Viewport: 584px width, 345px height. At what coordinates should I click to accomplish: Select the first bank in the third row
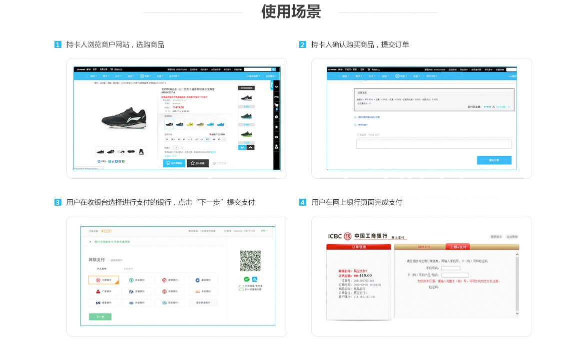[x=103, y=303]
